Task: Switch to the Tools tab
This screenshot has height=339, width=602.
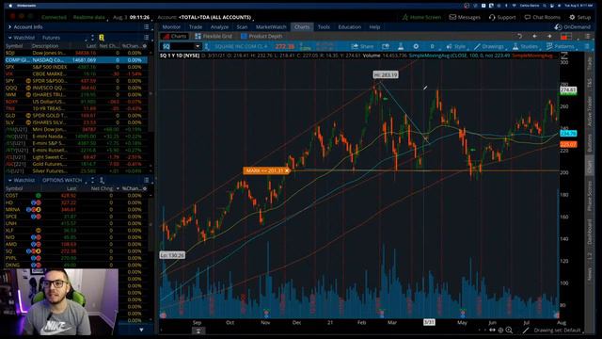Action: point(324,27)
